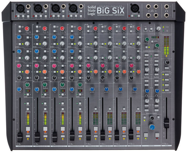Click the channel 2 blue pan knob for ST CUE 1
The width and height of the screenshot is (187, 153).
[x=37, y=37]
